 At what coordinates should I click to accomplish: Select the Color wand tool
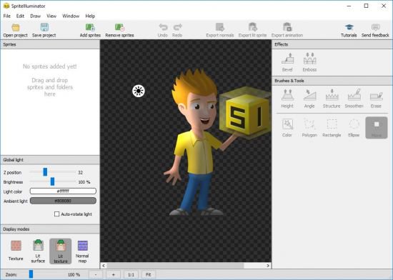pyautogui.click(x=287, y=127)
